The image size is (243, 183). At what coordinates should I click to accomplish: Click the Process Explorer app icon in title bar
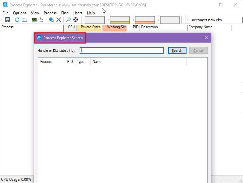5,5
